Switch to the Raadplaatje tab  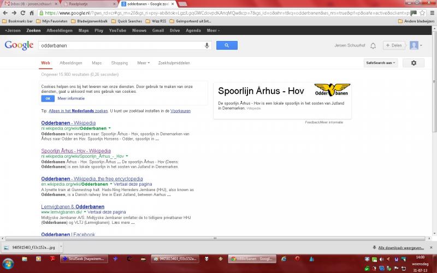coord(89,4)
